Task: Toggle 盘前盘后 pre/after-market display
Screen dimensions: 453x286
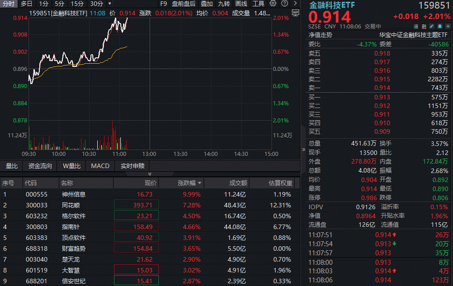Action: pos(183,4)
